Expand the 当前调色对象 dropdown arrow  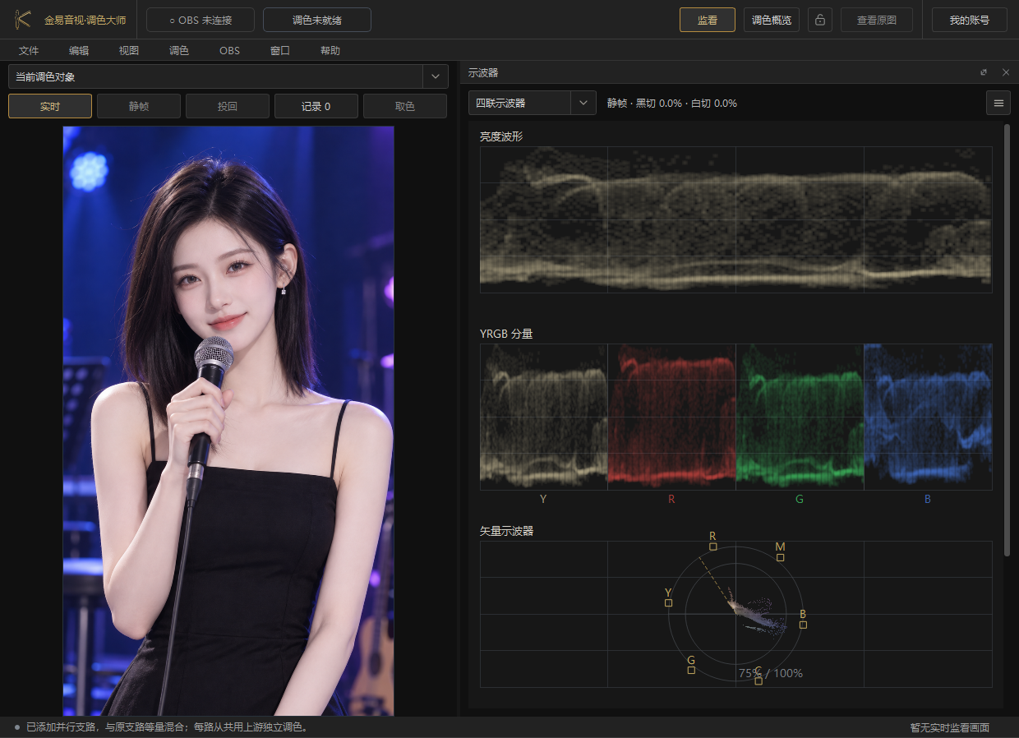coord(436,76)
